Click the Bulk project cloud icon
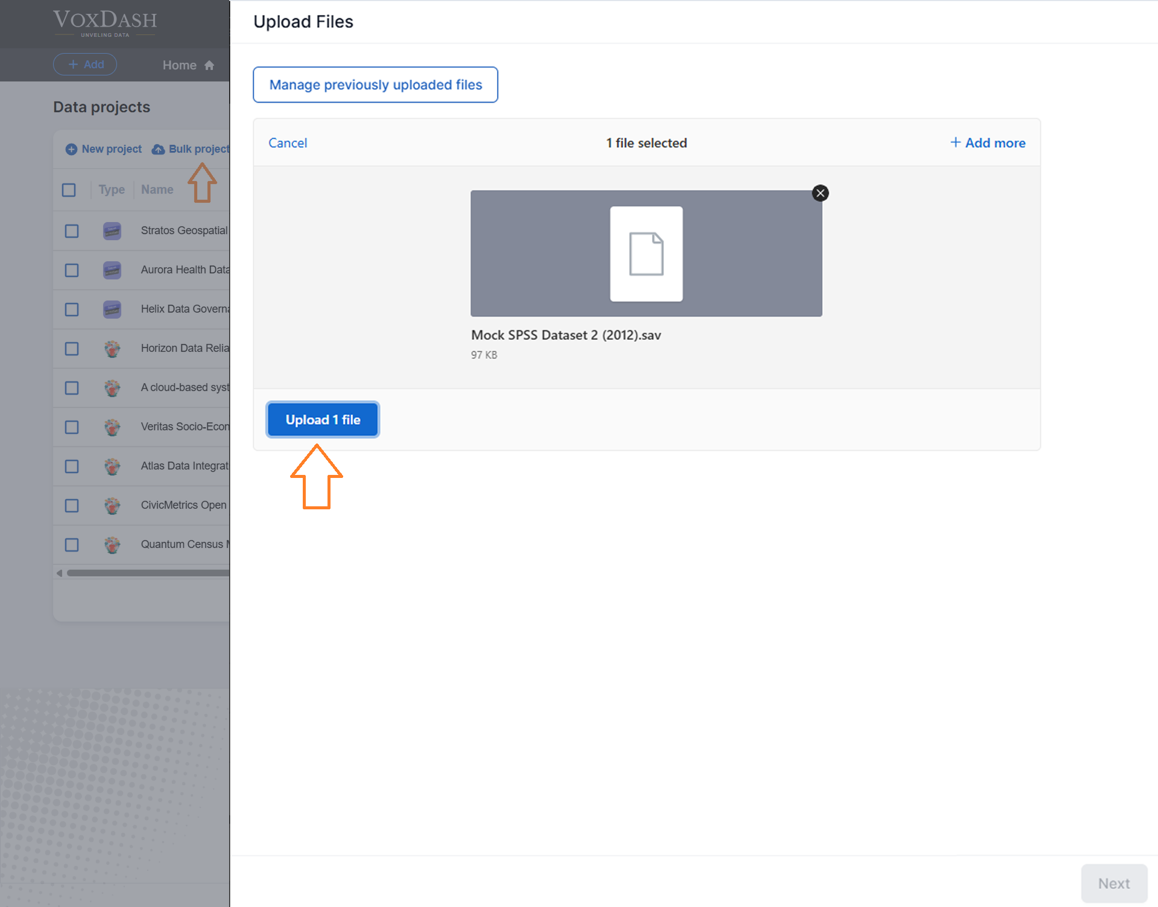Screen dimensions: 1158x907 coord(158,149)
